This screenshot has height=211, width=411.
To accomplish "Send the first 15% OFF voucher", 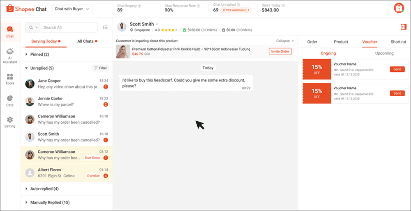I will pyautogui.click(x=397, y=69).
